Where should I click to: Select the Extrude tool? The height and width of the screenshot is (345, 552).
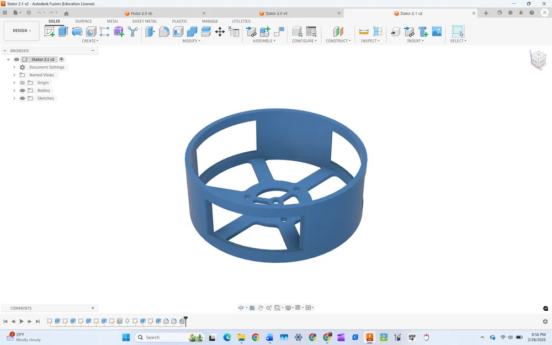[x=63, y=31]
